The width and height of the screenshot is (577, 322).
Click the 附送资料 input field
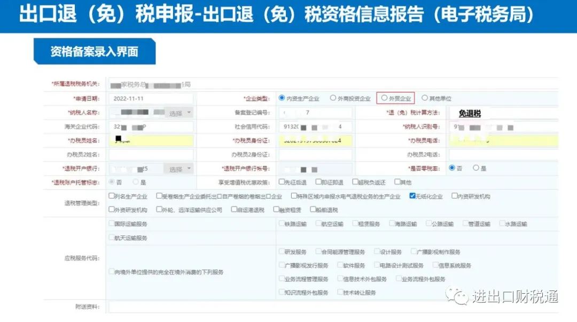(x=333, y=307)
